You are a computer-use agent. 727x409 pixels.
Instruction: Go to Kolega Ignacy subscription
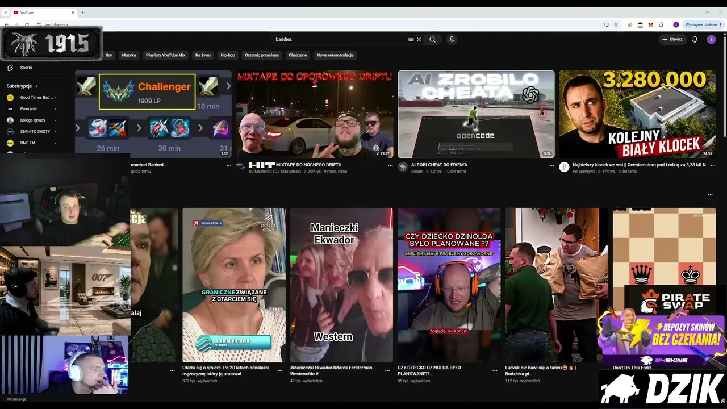(x=33, y=120)
